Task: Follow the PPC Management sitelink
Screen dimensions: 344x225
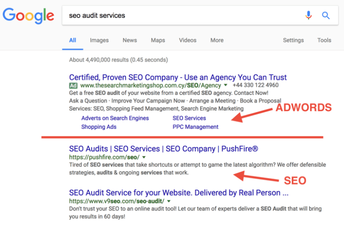Action: point(195,127)
